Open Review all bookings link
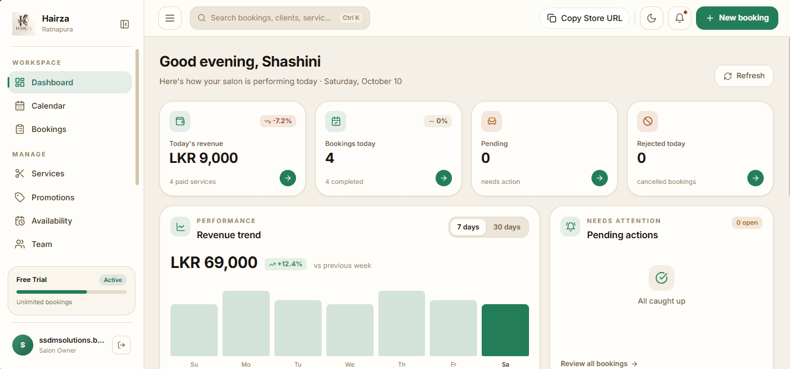The width and height of the screenshot is (790, 369). pos(598,364)
